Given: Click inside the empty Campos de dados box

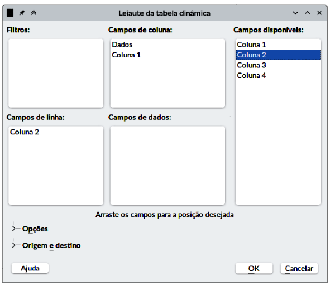Looking at the screenshot, I should (x=168, y=166).
